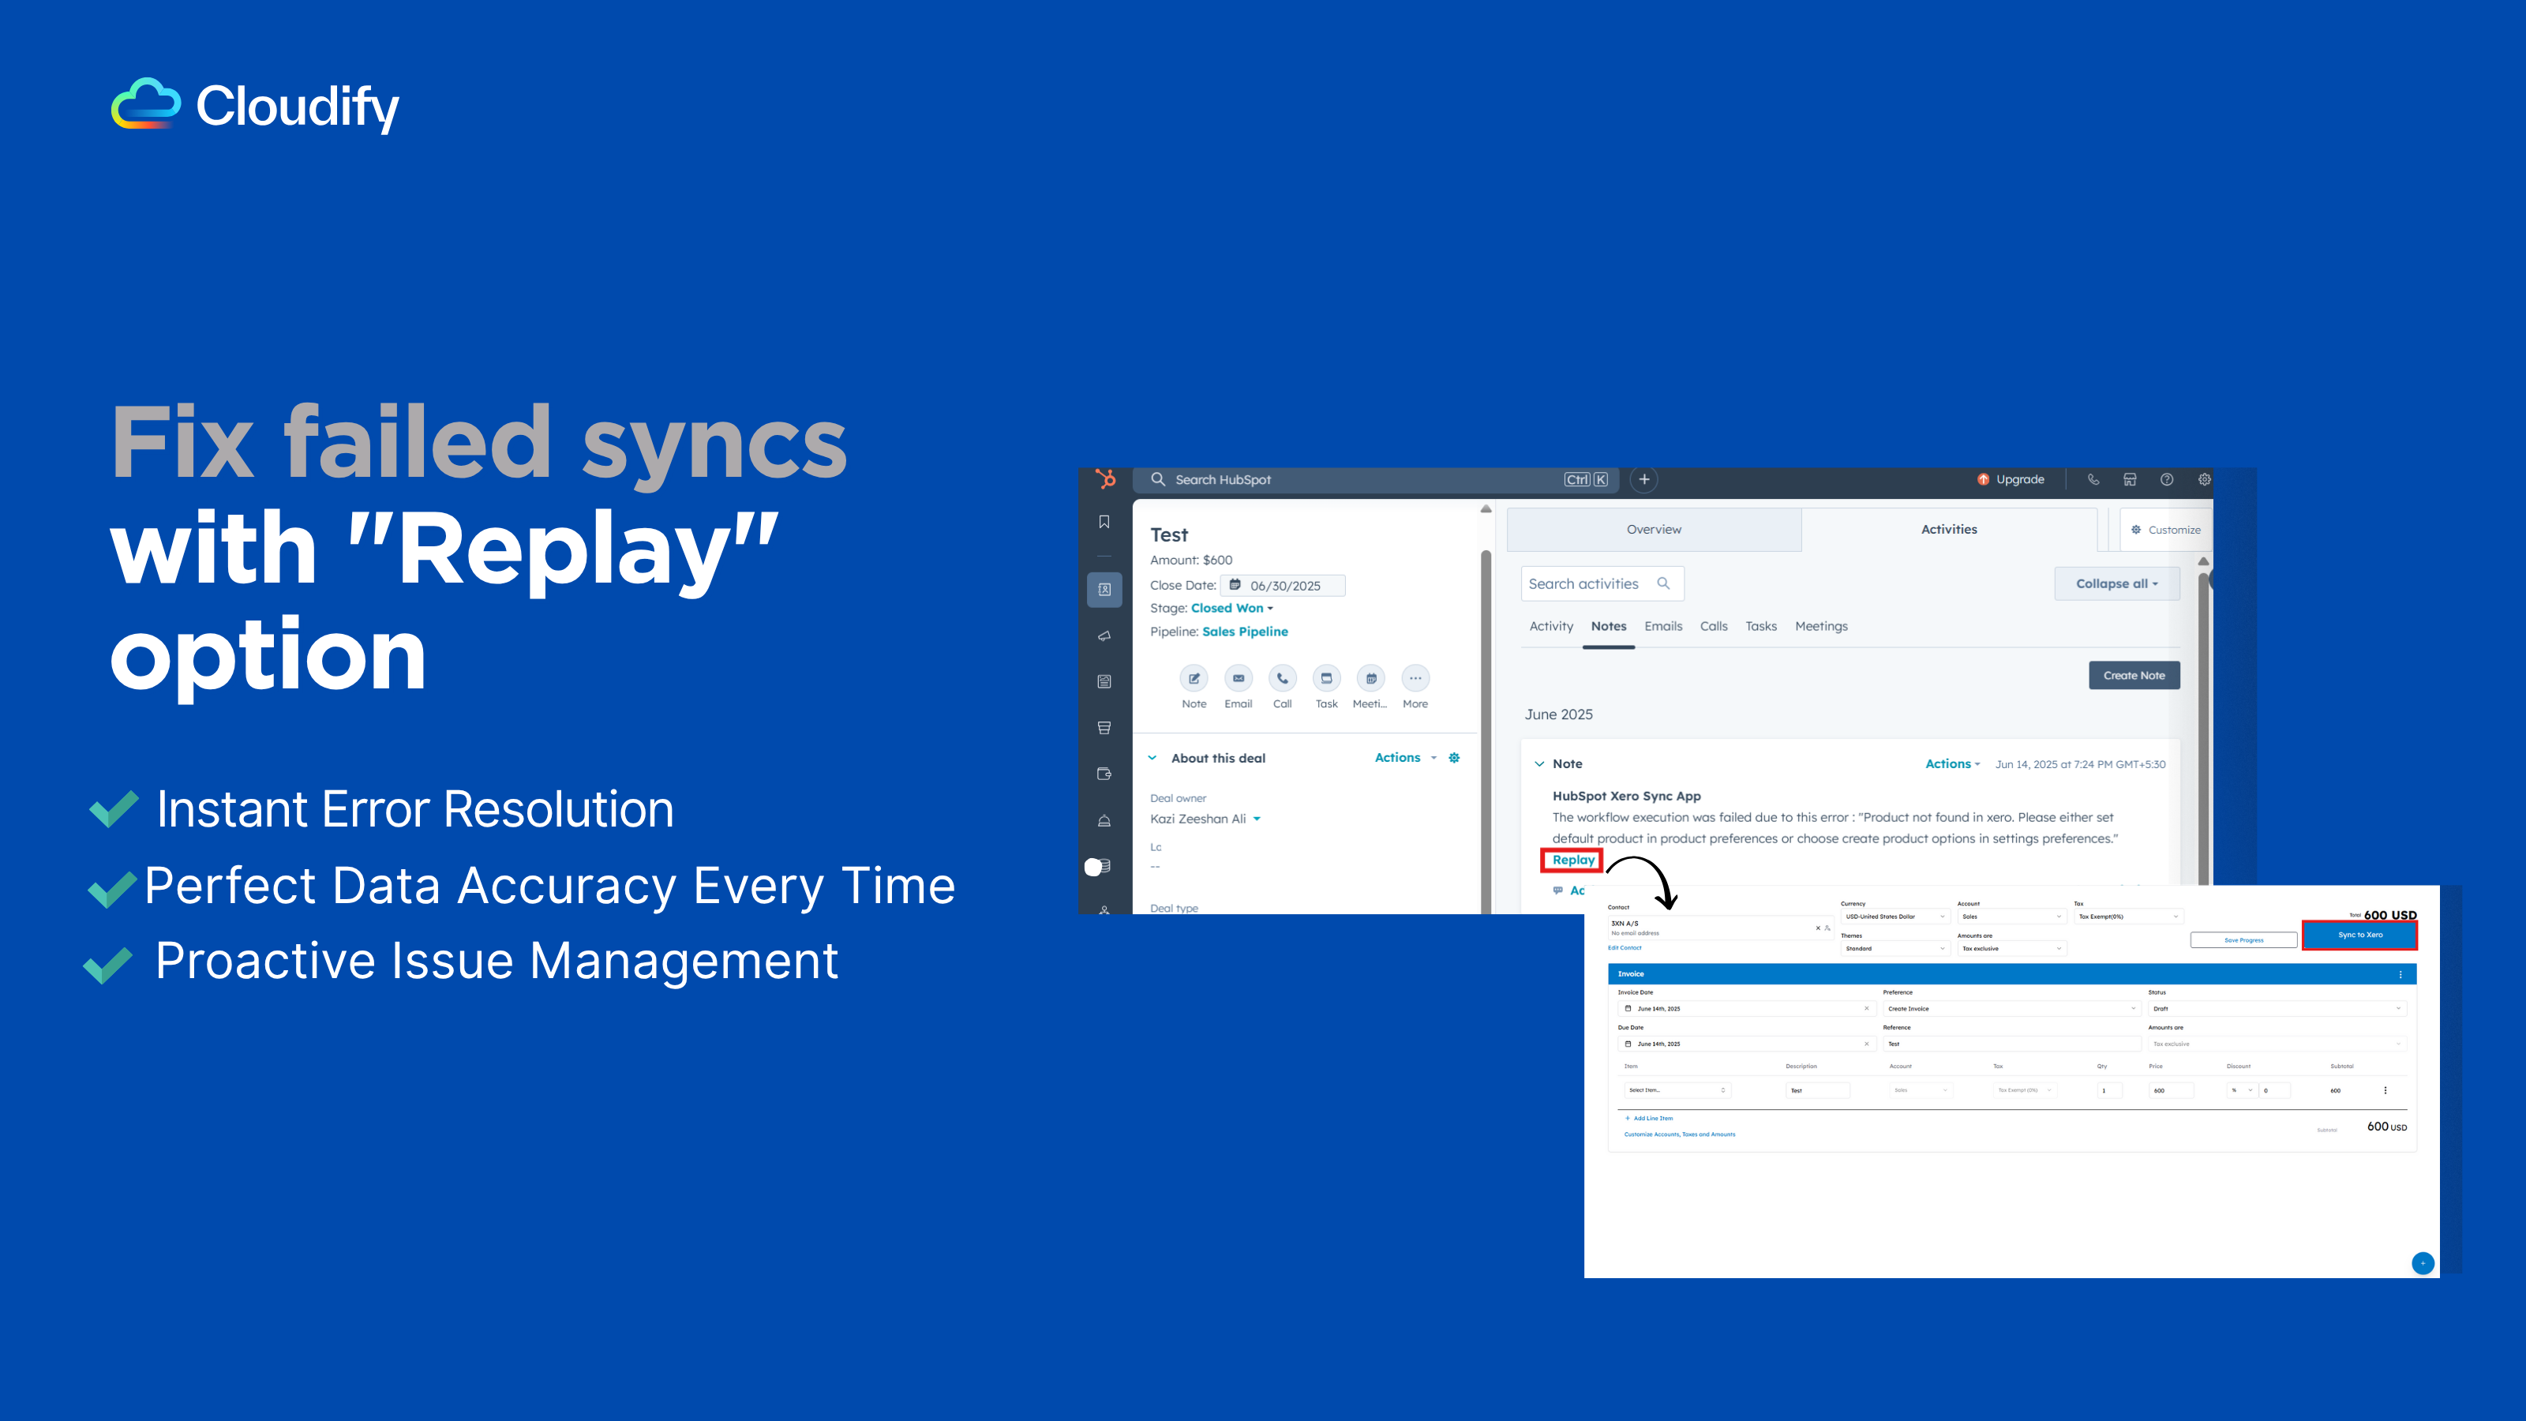Click the HubSpot sprocket logo
The width and height of the screenshot is (2526, 1421).
1105,478
